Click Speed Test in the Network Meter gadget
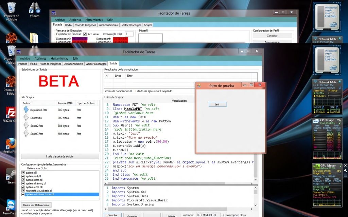 [319, 91]
